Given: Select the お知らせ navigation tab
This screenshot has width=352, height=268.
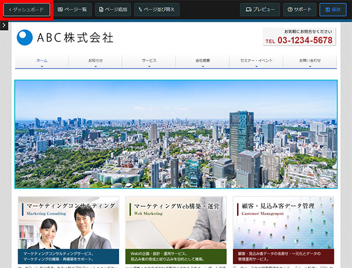Looking at the screenshot, I should (95, 61).
